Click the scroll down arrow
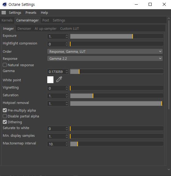Viewport: 171px width, 176px height. coord(169,170)
